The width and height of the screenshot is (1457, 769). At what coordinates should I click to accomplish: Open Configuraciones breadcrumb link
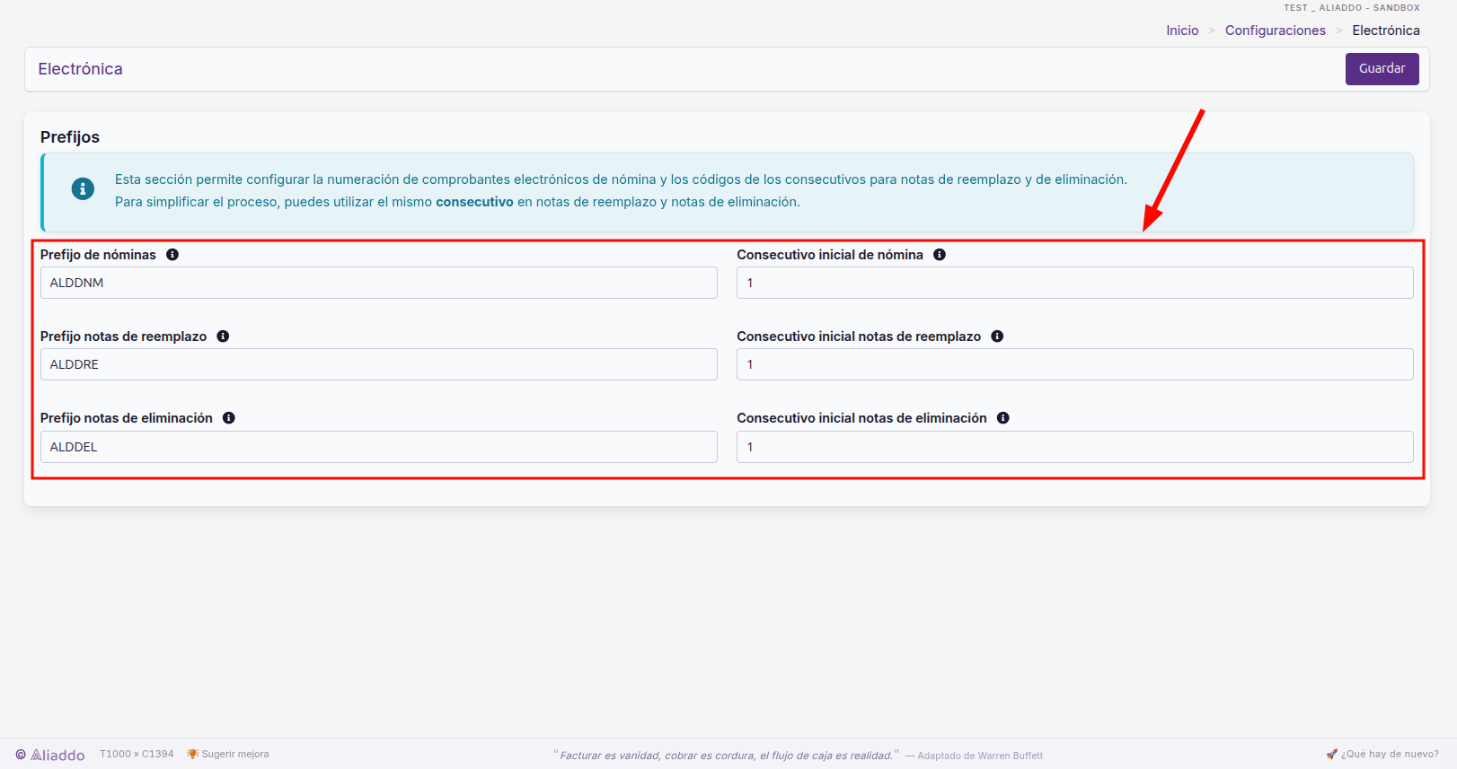coord(1276,31)
